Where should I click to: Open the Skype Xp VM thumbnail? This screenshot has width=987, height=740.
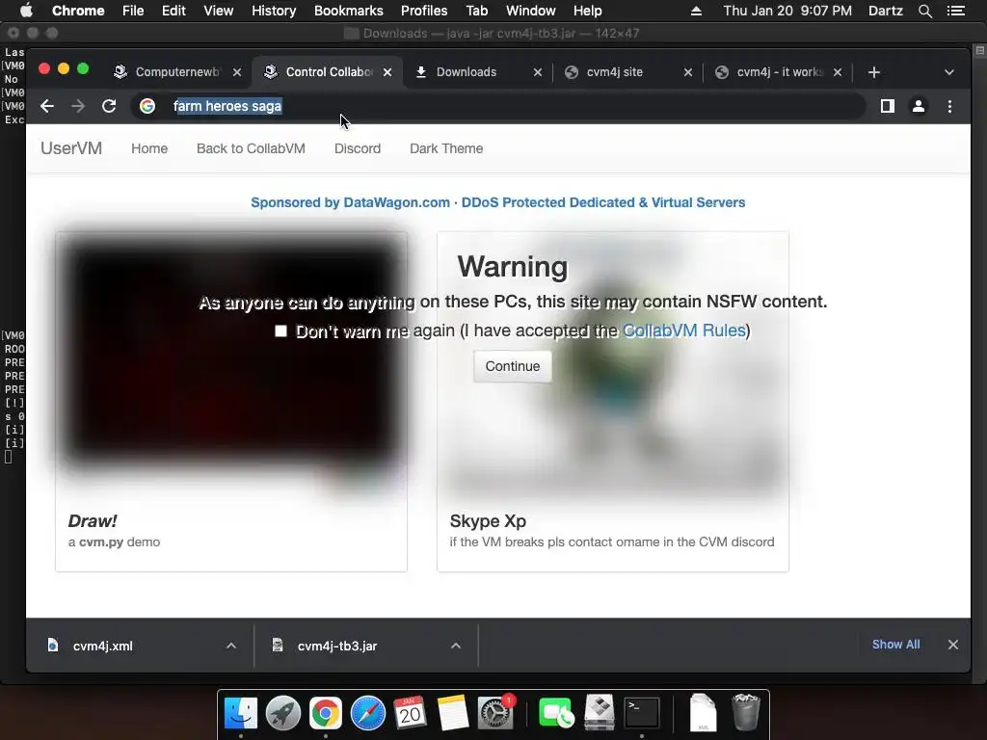[x=612, y=365]
